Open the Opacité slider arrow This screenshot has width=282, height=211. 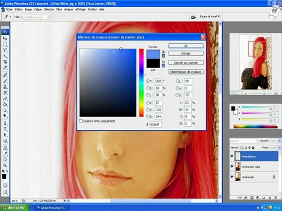pyautogui.click(x=279, y=141)
